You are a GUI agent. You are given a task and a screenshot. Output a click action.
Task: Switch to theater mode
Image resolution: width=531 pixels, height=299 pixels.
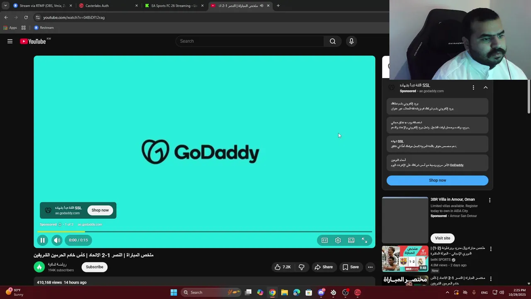tap(351, 240)
